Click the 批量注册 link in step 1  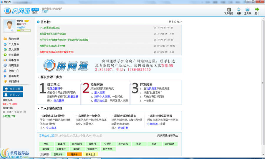click(73, 97)
